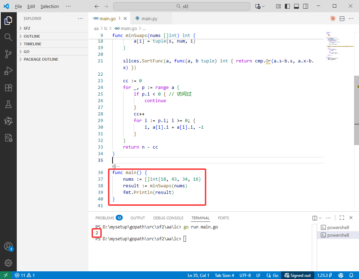Viewport: 359px width, 279px height.
Task: Change the LF end of line sequence
Action: tap(258, 275)
